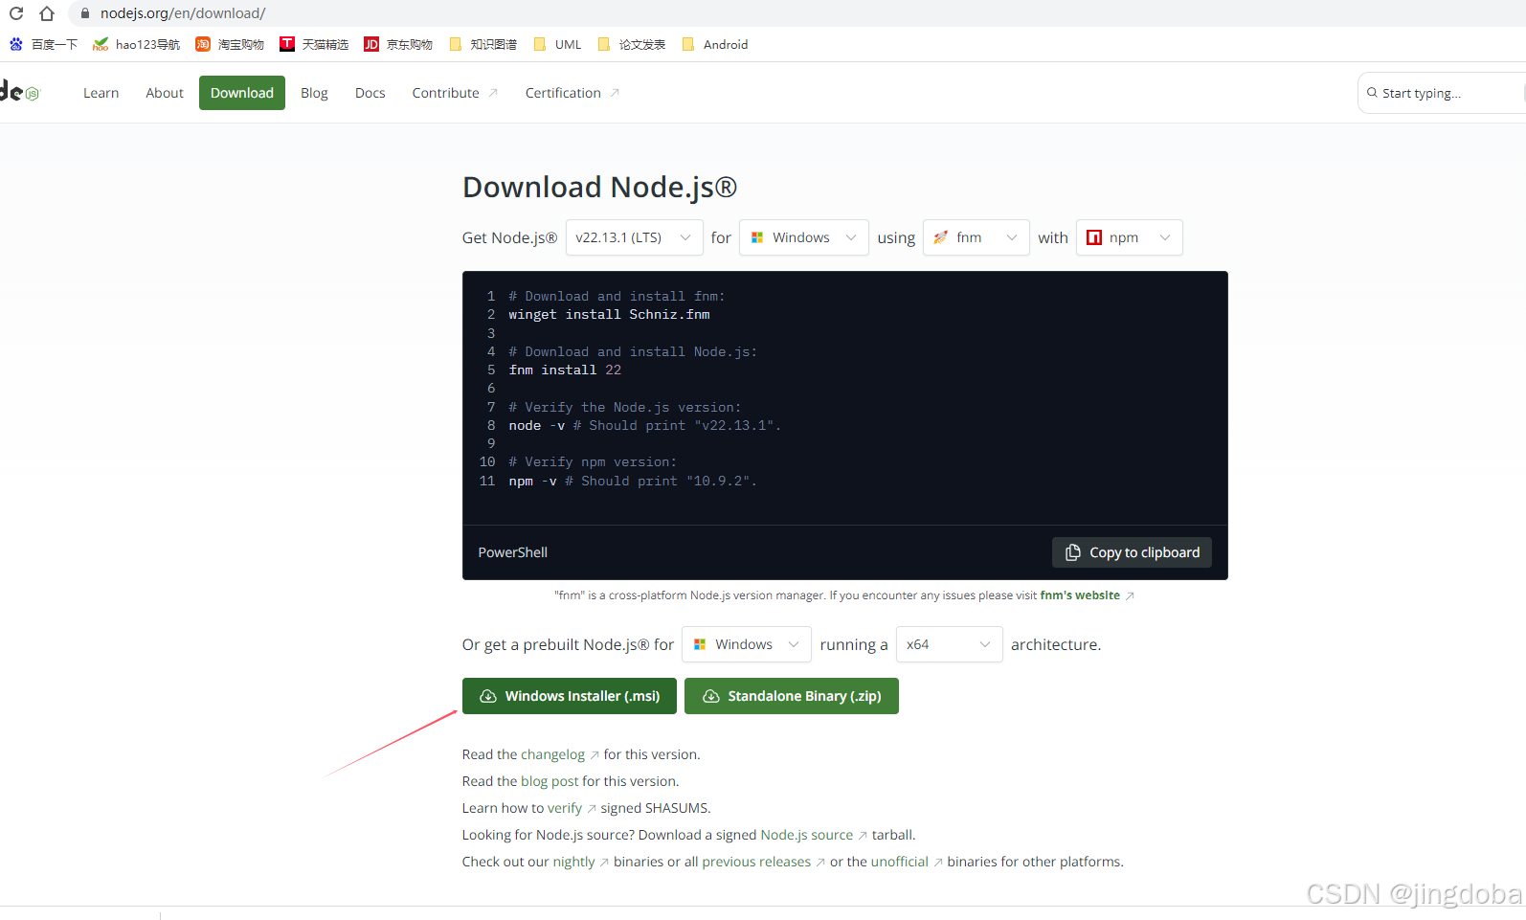Click the external link arrow beside Certification

pos(615,93)
